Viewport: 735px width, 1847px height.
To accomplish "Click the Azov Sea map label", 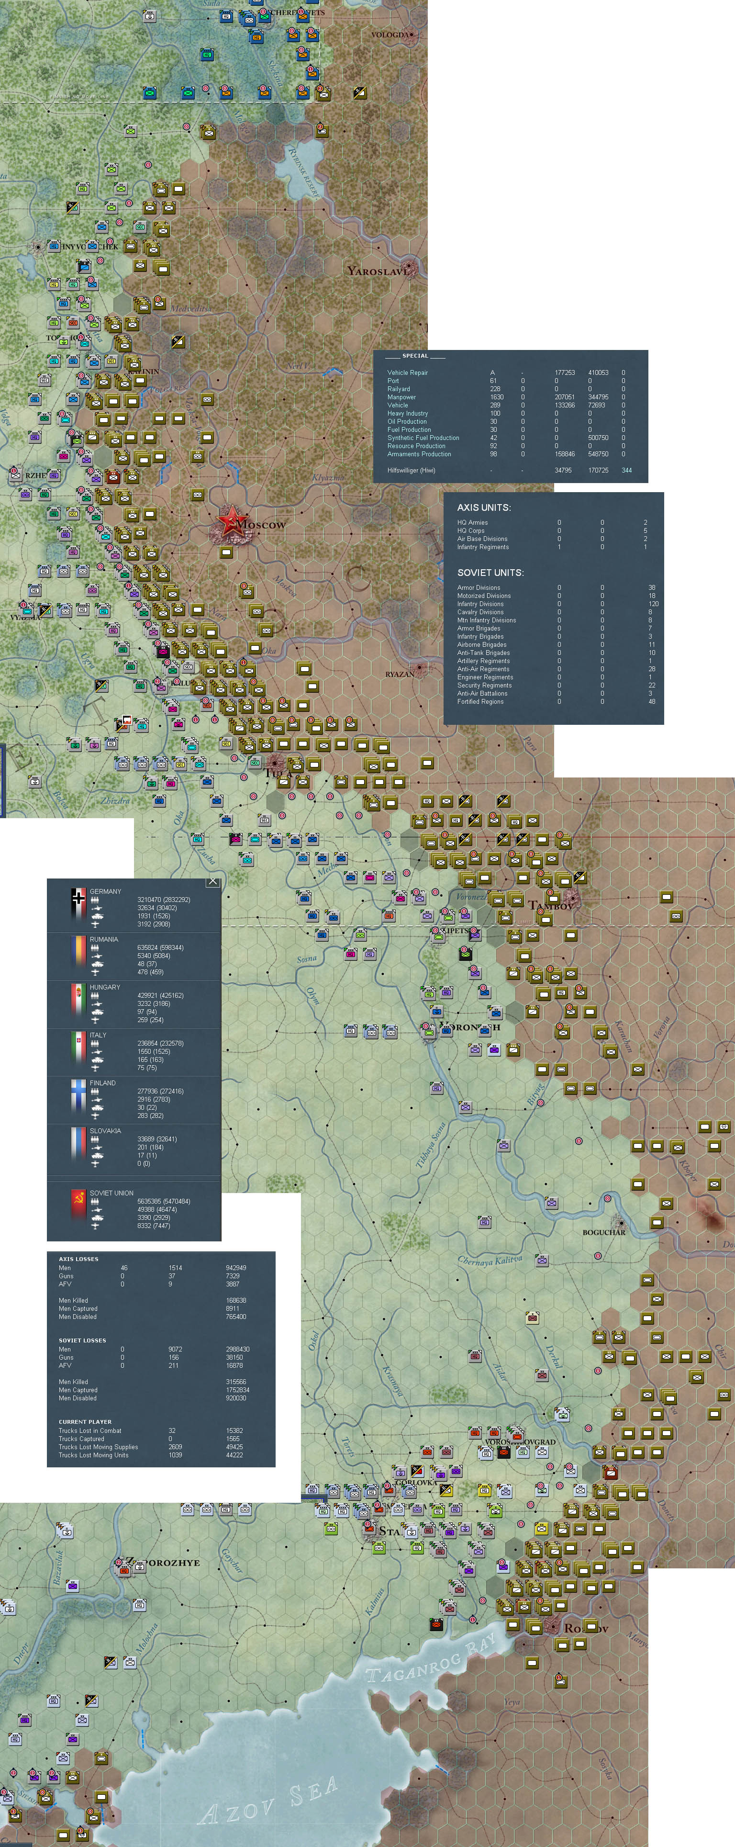I will click(x=268, y=1800).
